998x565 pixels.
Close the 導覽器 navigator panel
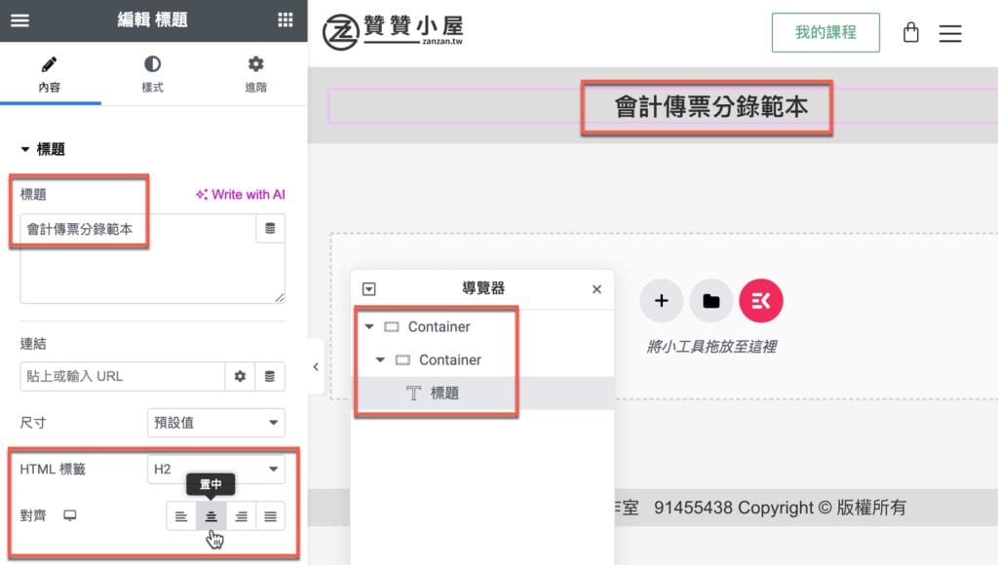[596, 289]
